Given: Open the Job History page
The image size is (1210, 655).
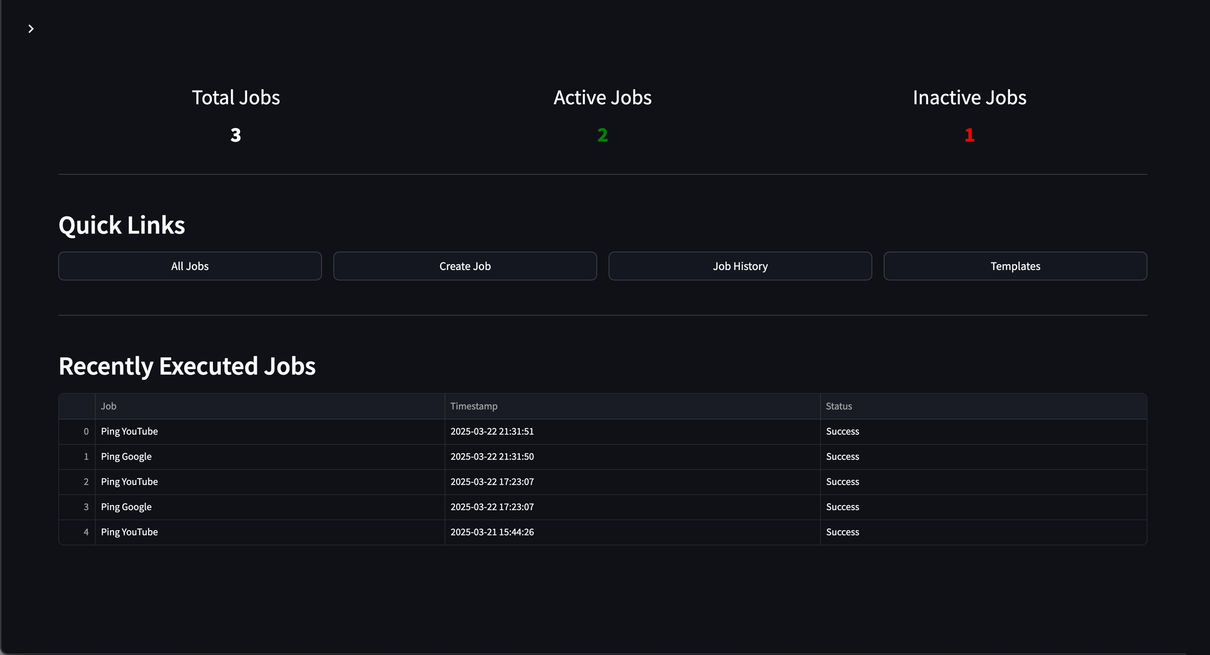Looking at the screenshot, I should click(x=740, y=266).
